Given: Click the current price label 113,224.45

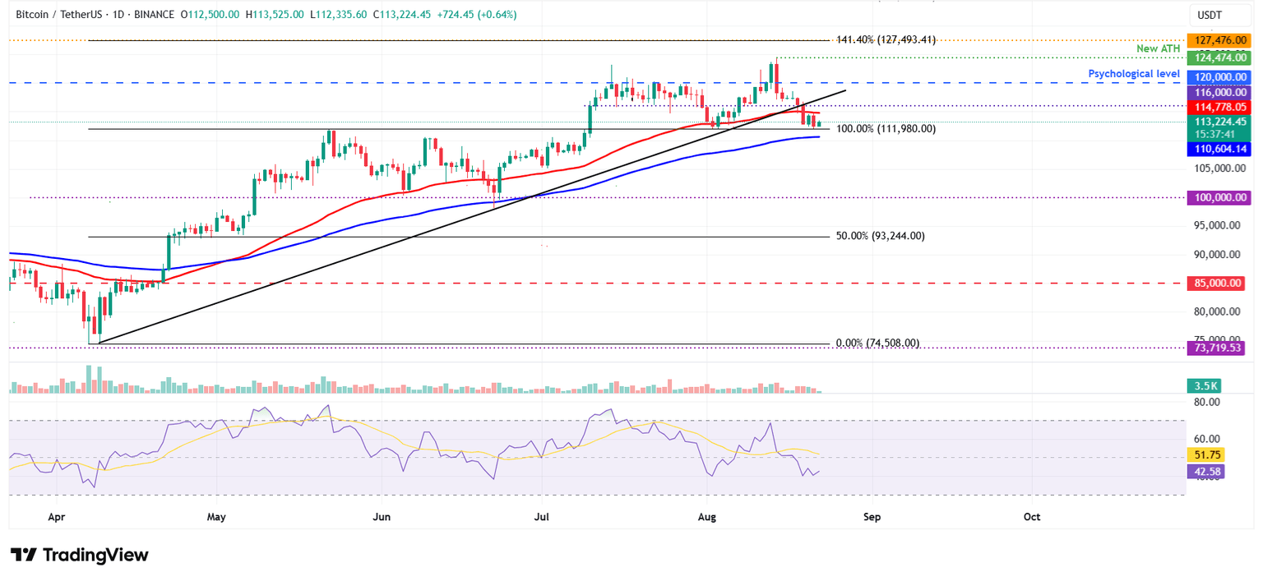Looking at the screenshot, I should pyautogui.click(x=1219, y=121).
